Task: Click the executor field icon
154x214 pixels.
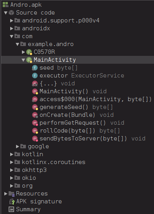Action: [x=35, y=76]
